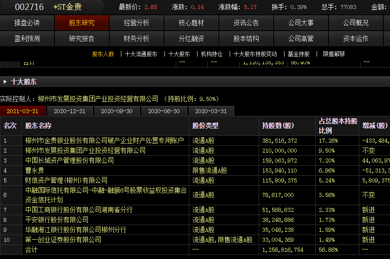Viewport: 390px width, 259px height.
Task: Open shareholder 第一创业证券股份有限公司
Action: [x=63, y=240]
